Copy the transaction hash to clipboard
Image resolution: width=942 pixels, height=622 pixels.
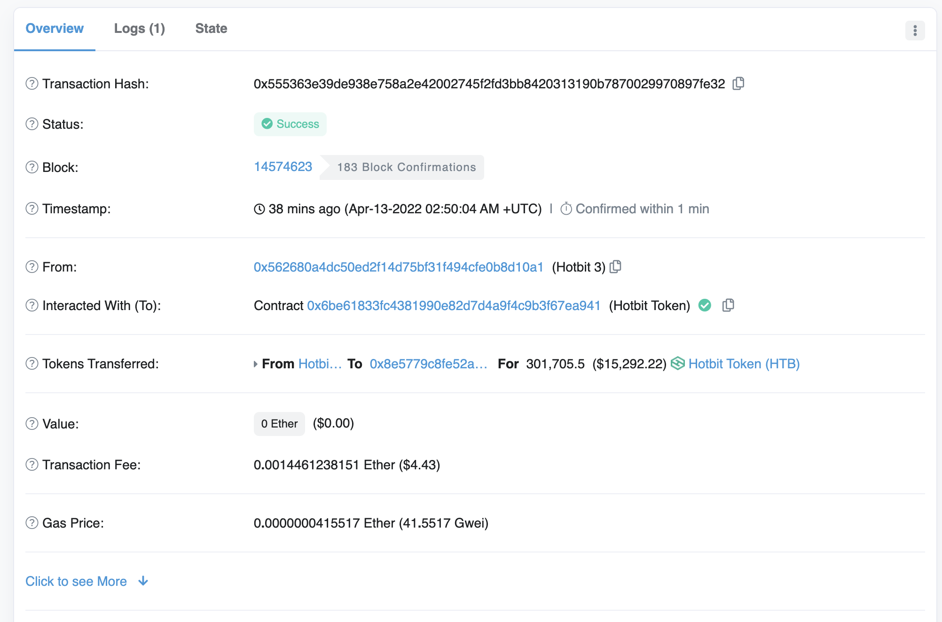click(738, 84)
